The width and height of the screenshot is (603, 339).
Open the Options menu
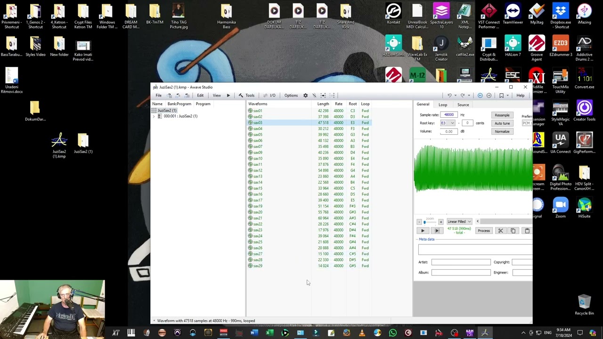click(291, 96)
